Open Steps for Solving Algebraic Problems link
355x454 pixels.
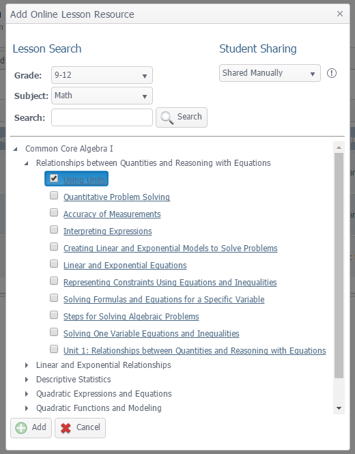[131, 317]
